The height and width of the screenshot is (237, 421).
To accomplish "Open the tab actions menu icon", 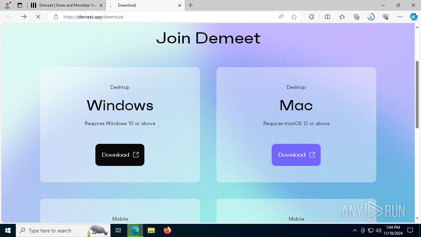I will (20, 5).
